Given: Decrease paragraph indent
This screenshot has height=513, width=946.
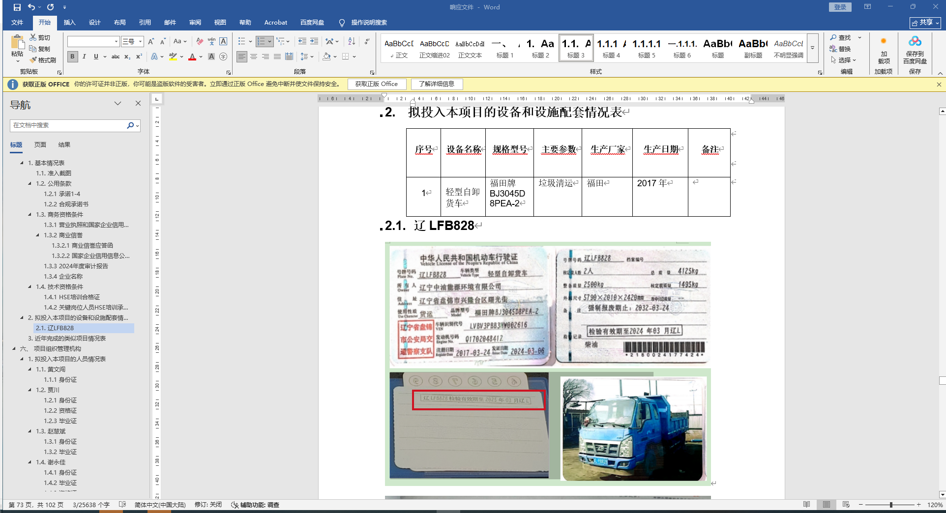Looking at the screenshot, I should (x=302, y=41).
